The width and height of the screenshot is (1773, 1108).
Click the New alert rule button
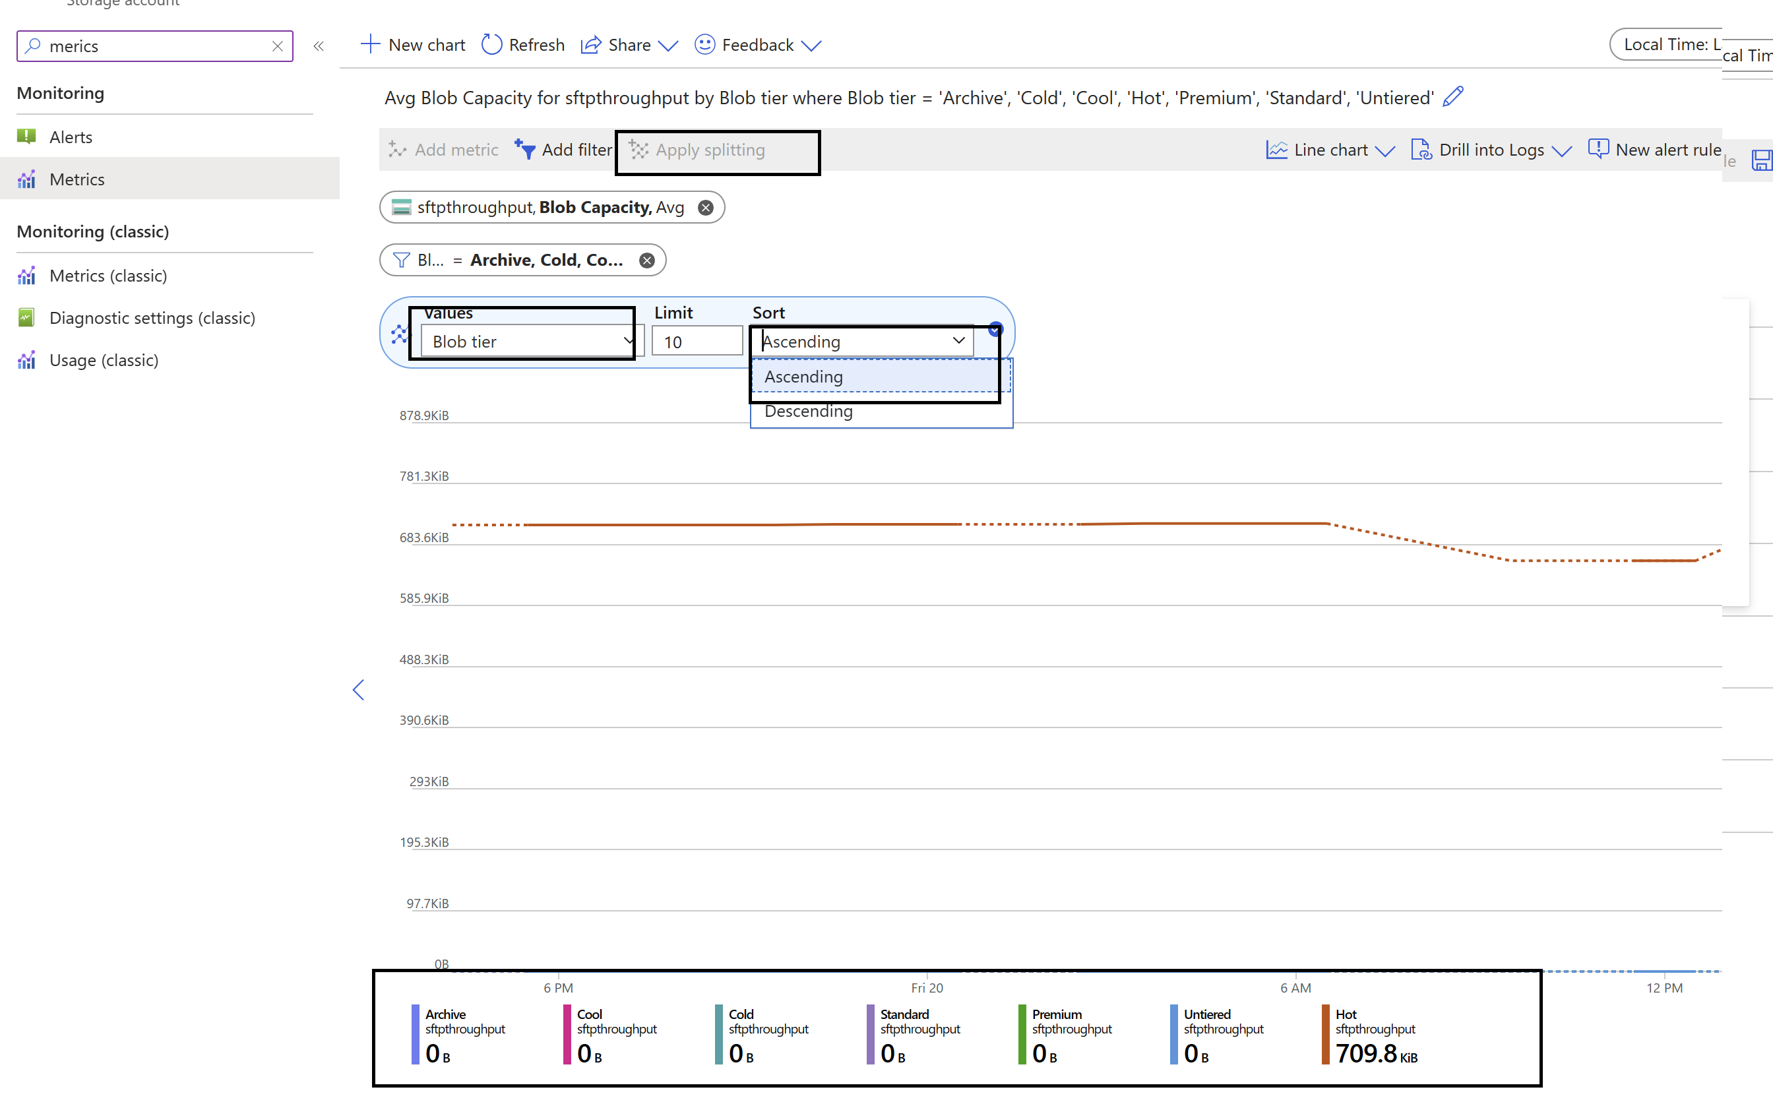click(1654, 150)
